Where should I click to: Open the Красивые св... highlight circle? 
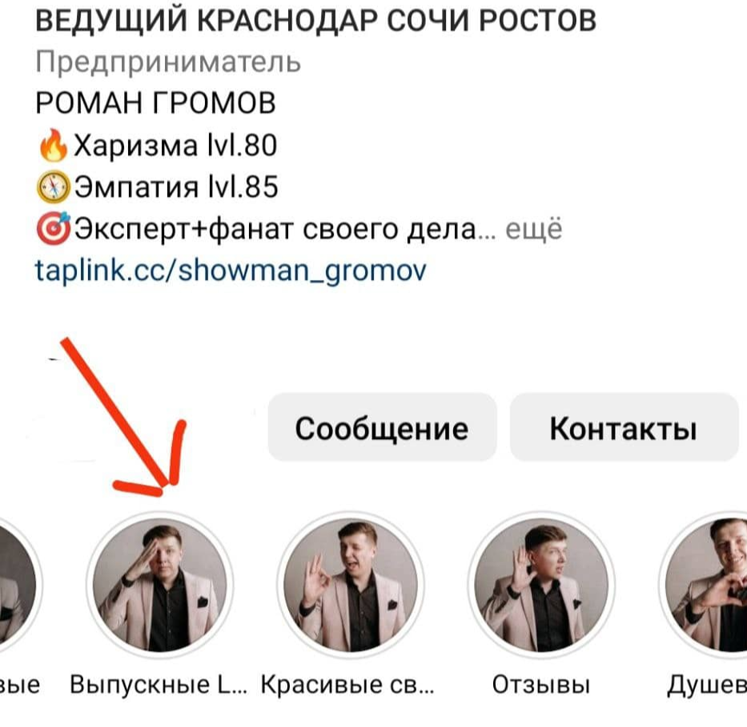pyautogui.click(x=351, y=585)
